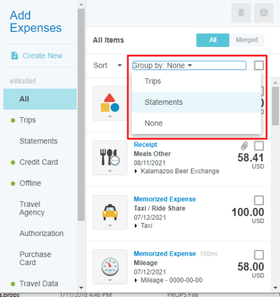Click the Group by: None dropdown
The image size is (280, 297).
(189, 66)
